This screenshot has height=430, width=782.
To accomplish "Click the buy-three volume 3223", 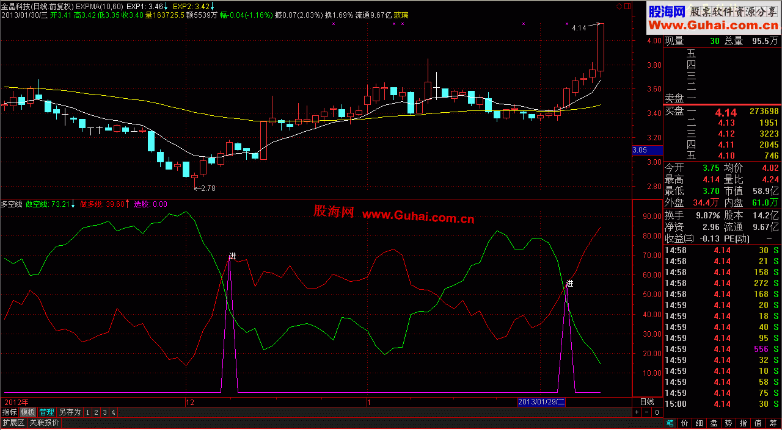I will pyautogui.click(x=769, y=134).
